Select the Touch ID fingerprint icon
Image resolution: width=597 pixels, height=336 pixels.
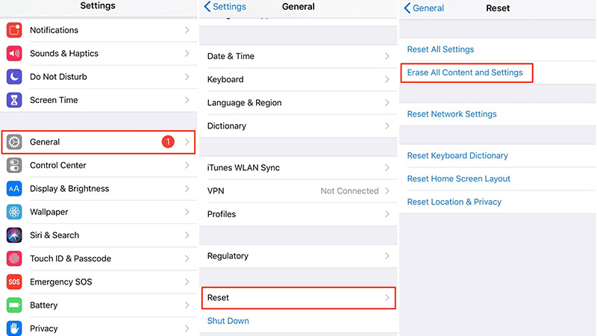point(14,258)
